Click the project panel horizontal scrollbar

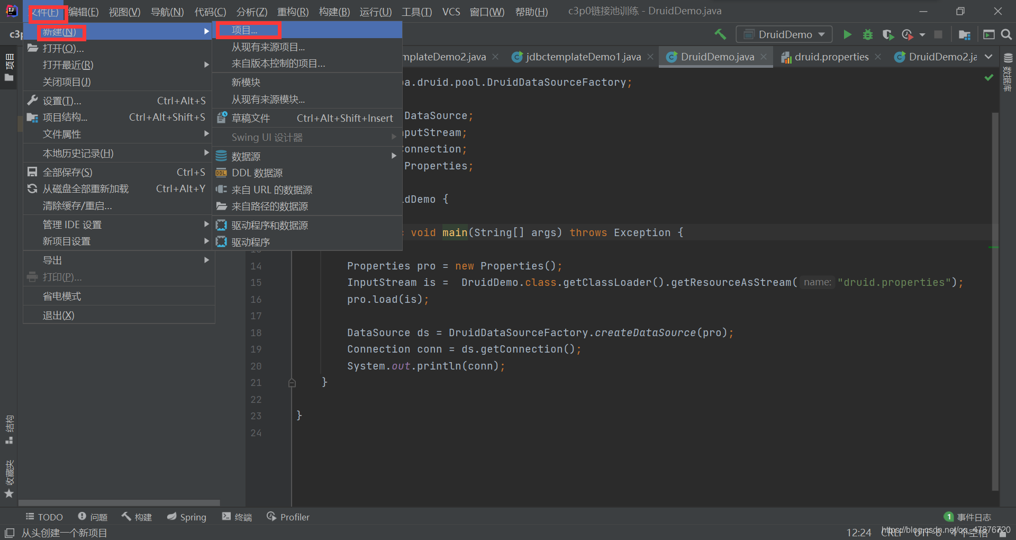[119, 502]
